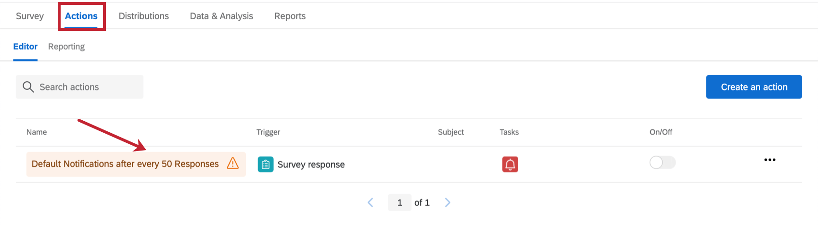This screenshot has height=228, width=818.
Task: Select the Editor sub-tab
Action: [x=25, y=47]
